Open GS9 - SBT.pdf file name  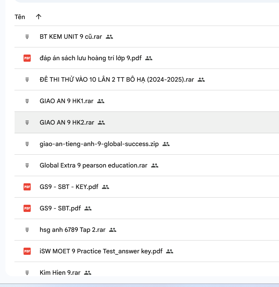click(x=60, y=208)
